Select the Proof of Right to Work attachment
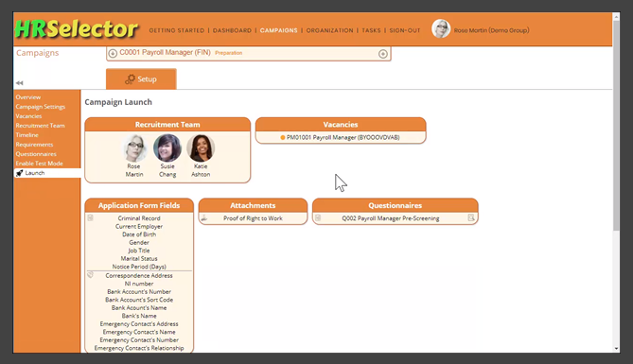The height and width of the screenshot is (364, 633). click(x=254, y=218)
